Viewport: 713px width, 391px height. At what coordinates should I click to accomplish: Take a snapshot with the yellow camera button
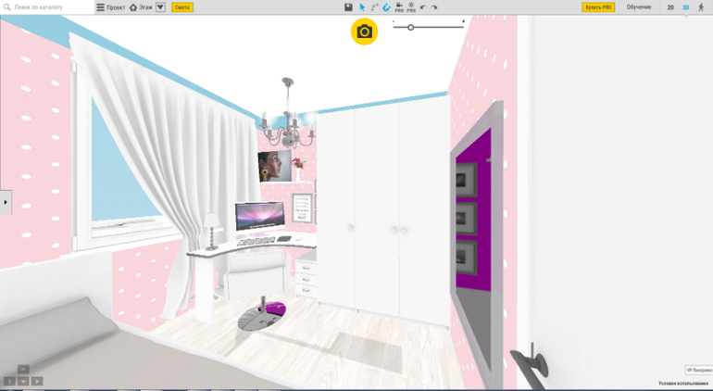point(364,32)
